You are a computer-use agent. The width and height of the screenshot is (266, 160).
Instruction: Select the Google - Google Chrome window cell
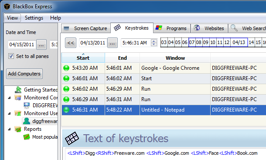[x=175, y=68]
